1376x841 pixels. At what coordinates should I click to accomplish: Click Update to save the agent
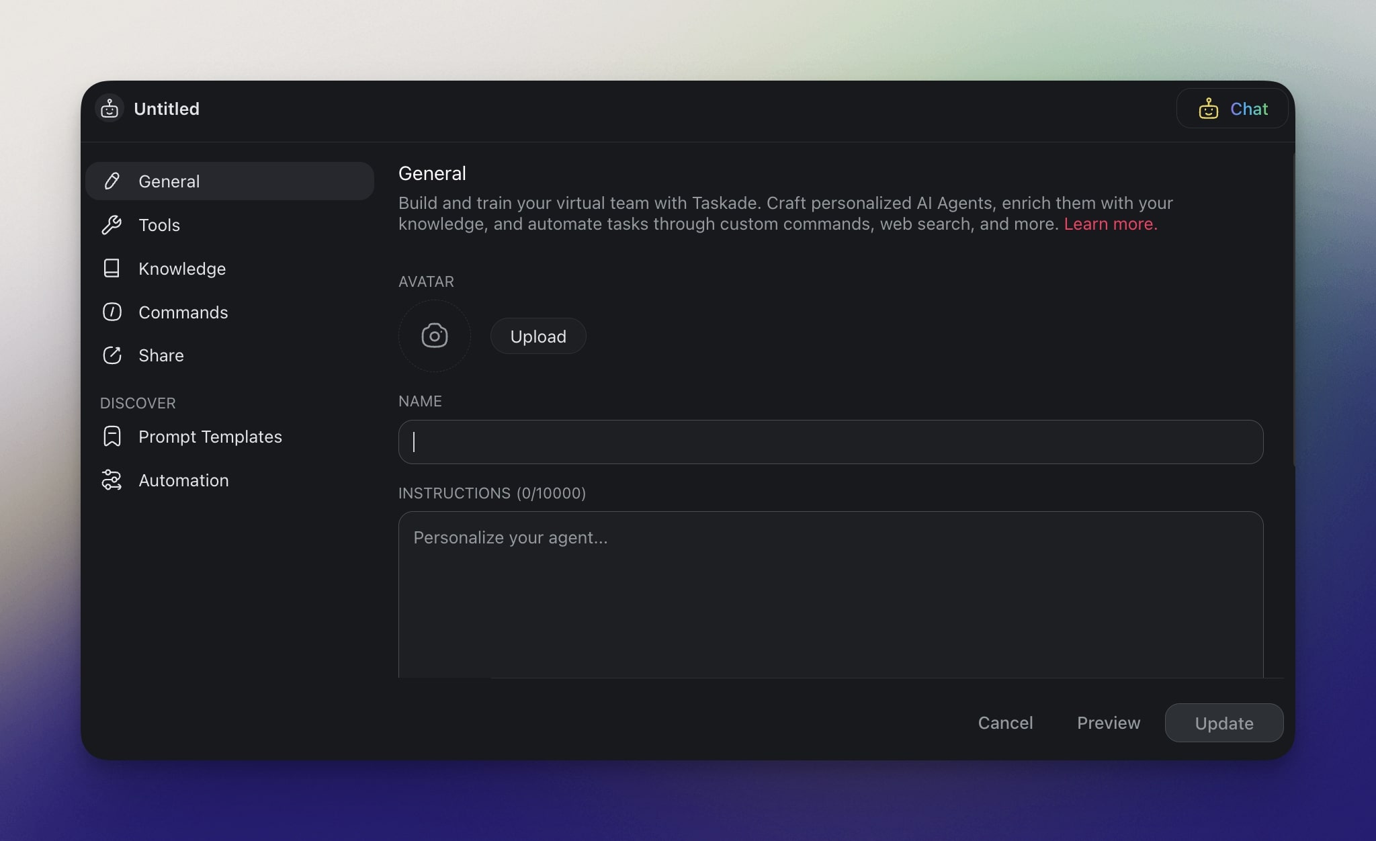pos(1223,723)
